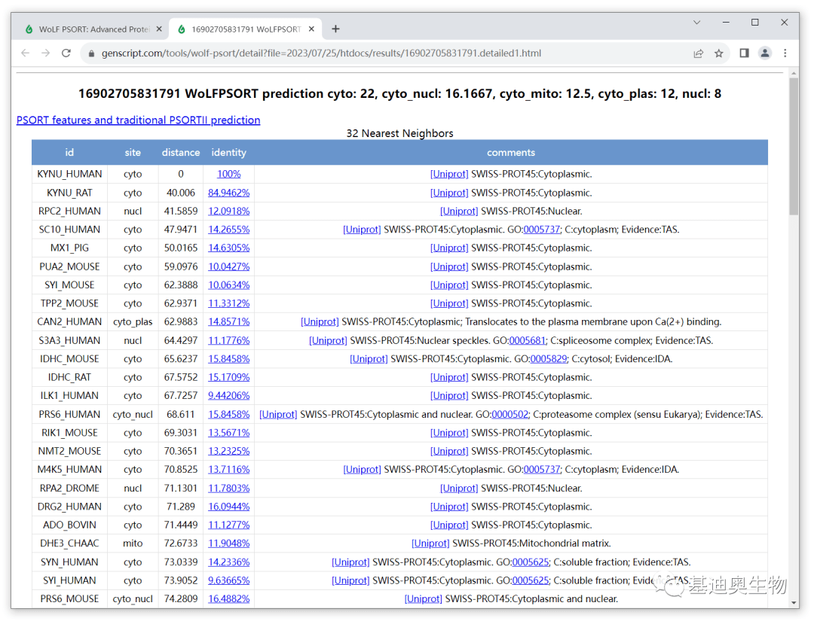Click the browser back arrow

point(25,53)
